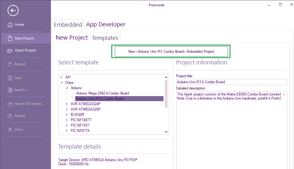Maximize the Flowcode window
The width and height of the screenshot is (294, 169).
tap(280, 5)
